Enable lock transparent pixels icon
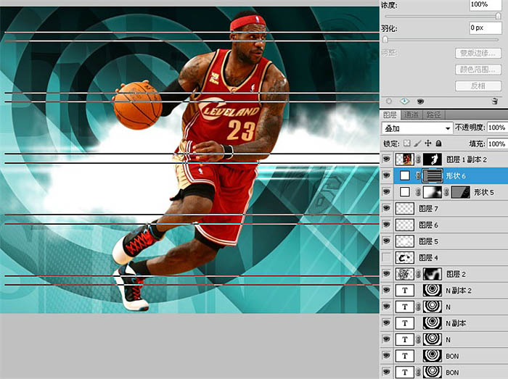The image size is (508, 379). pyautogui.click(x=407, y=143)
